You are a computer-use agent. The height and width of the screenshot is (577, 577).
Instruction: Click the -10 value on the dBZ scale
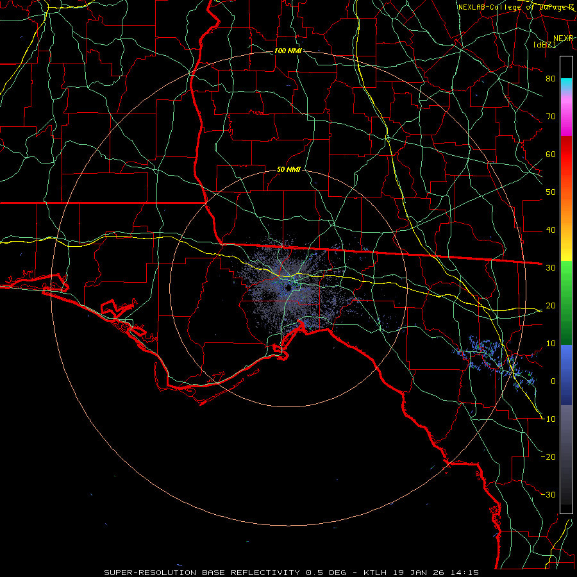[549, 419]
